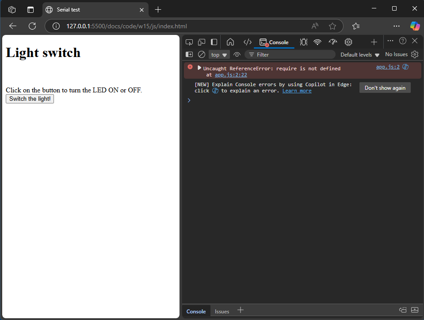Toggle the DevTools activity bar layout

(214, 42)
